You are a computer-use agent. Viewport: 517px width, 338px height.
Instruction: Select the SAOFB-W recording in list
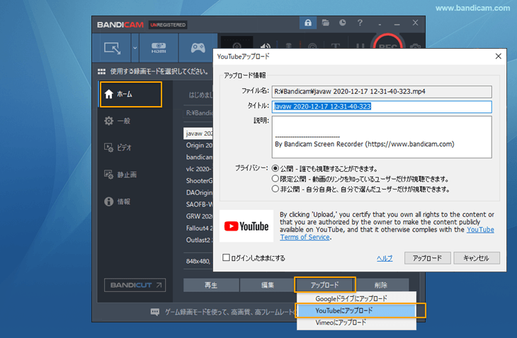point(199,204)
